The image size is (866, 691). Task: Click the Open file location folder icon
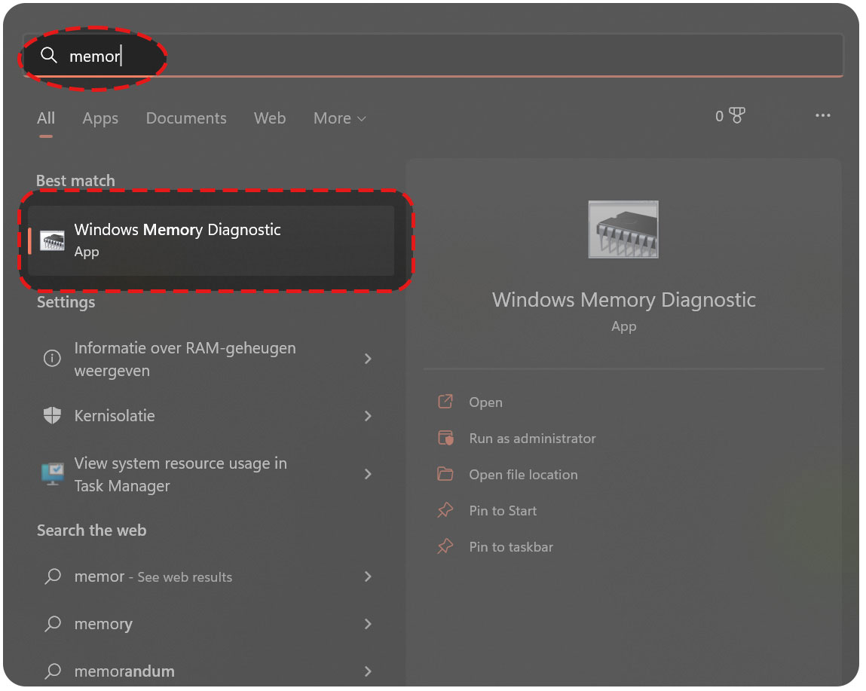click(445, 474)
